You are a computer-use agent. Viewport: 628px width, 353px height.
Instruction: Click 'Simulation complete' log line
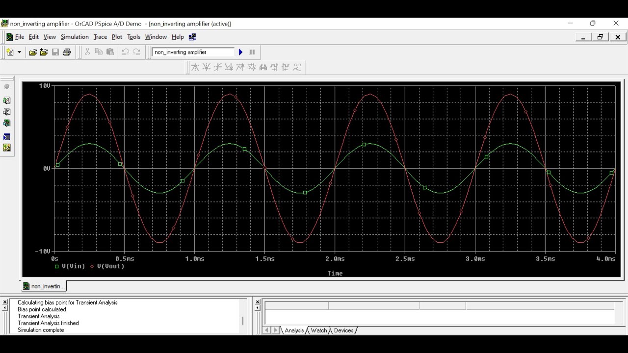(x=41, y=330)
